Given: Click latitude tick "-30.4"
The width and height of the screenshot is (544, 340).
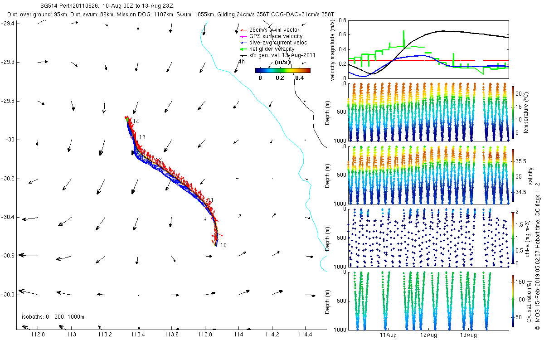Looking at the screenshot, I should click(8, 218).
